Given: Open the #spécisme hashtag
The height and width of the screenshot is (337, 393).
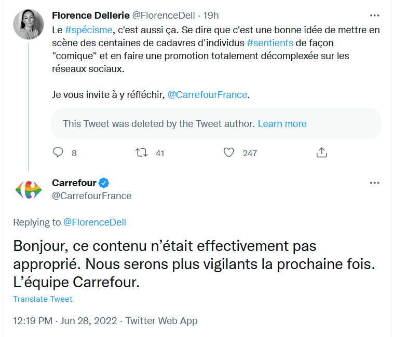Looking at the screenshot, I should coord(88,30).
